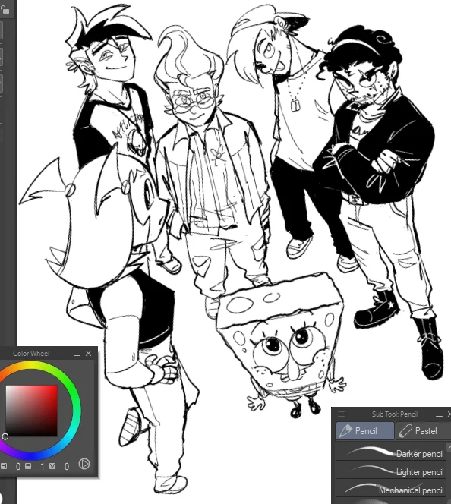451x504 pixels.
Task: Click the Sub Tool list scroll-up arrow
Action: click(x=449, y=446)
